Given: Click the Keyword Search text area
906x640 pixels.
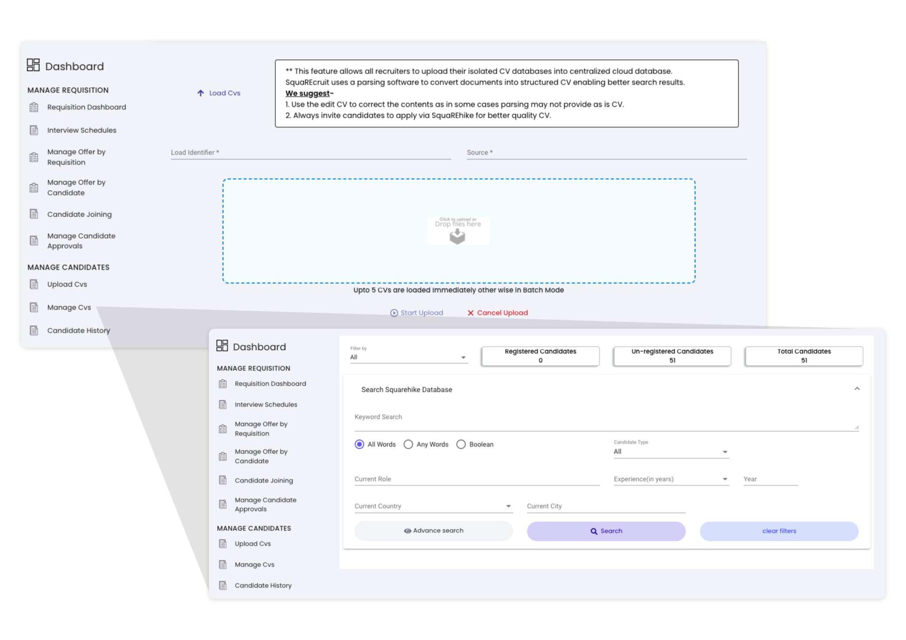Looking at the screenshot, I should 606,420.
